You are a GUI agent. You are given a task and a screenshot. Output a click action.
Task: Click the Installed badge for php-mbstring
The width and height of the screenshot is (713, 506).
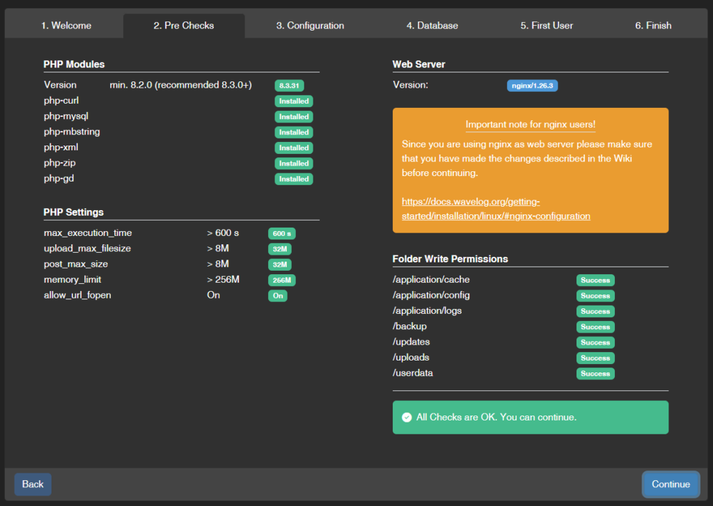coord(294,132)
